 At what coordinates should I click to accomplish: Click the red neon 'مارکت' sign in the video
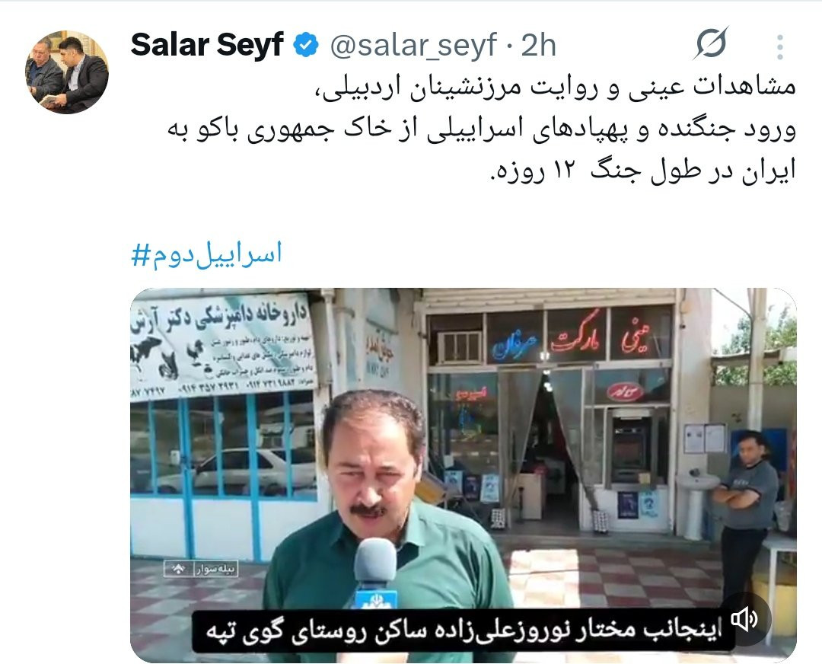coord(575,338)
